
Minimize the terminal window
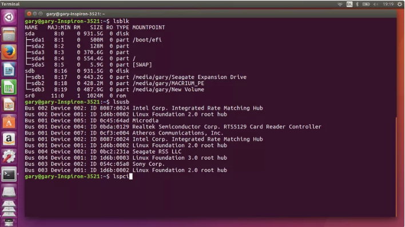35,14
